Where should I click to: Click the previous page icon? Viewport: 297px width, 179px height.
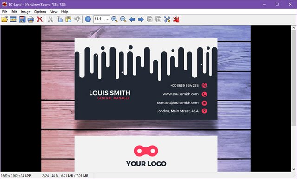(x=149, y=19)
